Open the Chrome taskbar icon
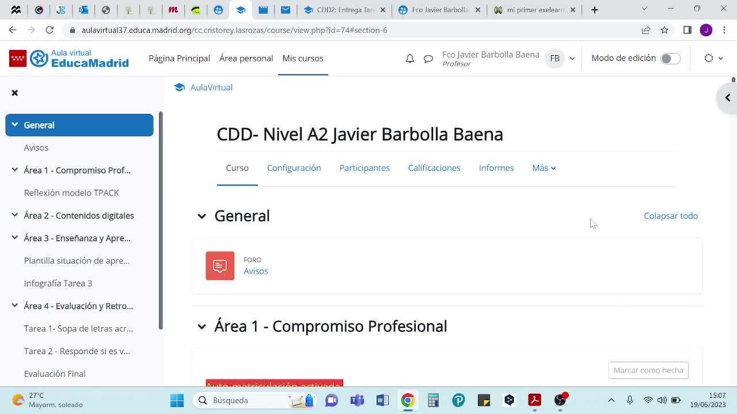The width and height of the screenshot is (737, 414). tap(408, 400)
